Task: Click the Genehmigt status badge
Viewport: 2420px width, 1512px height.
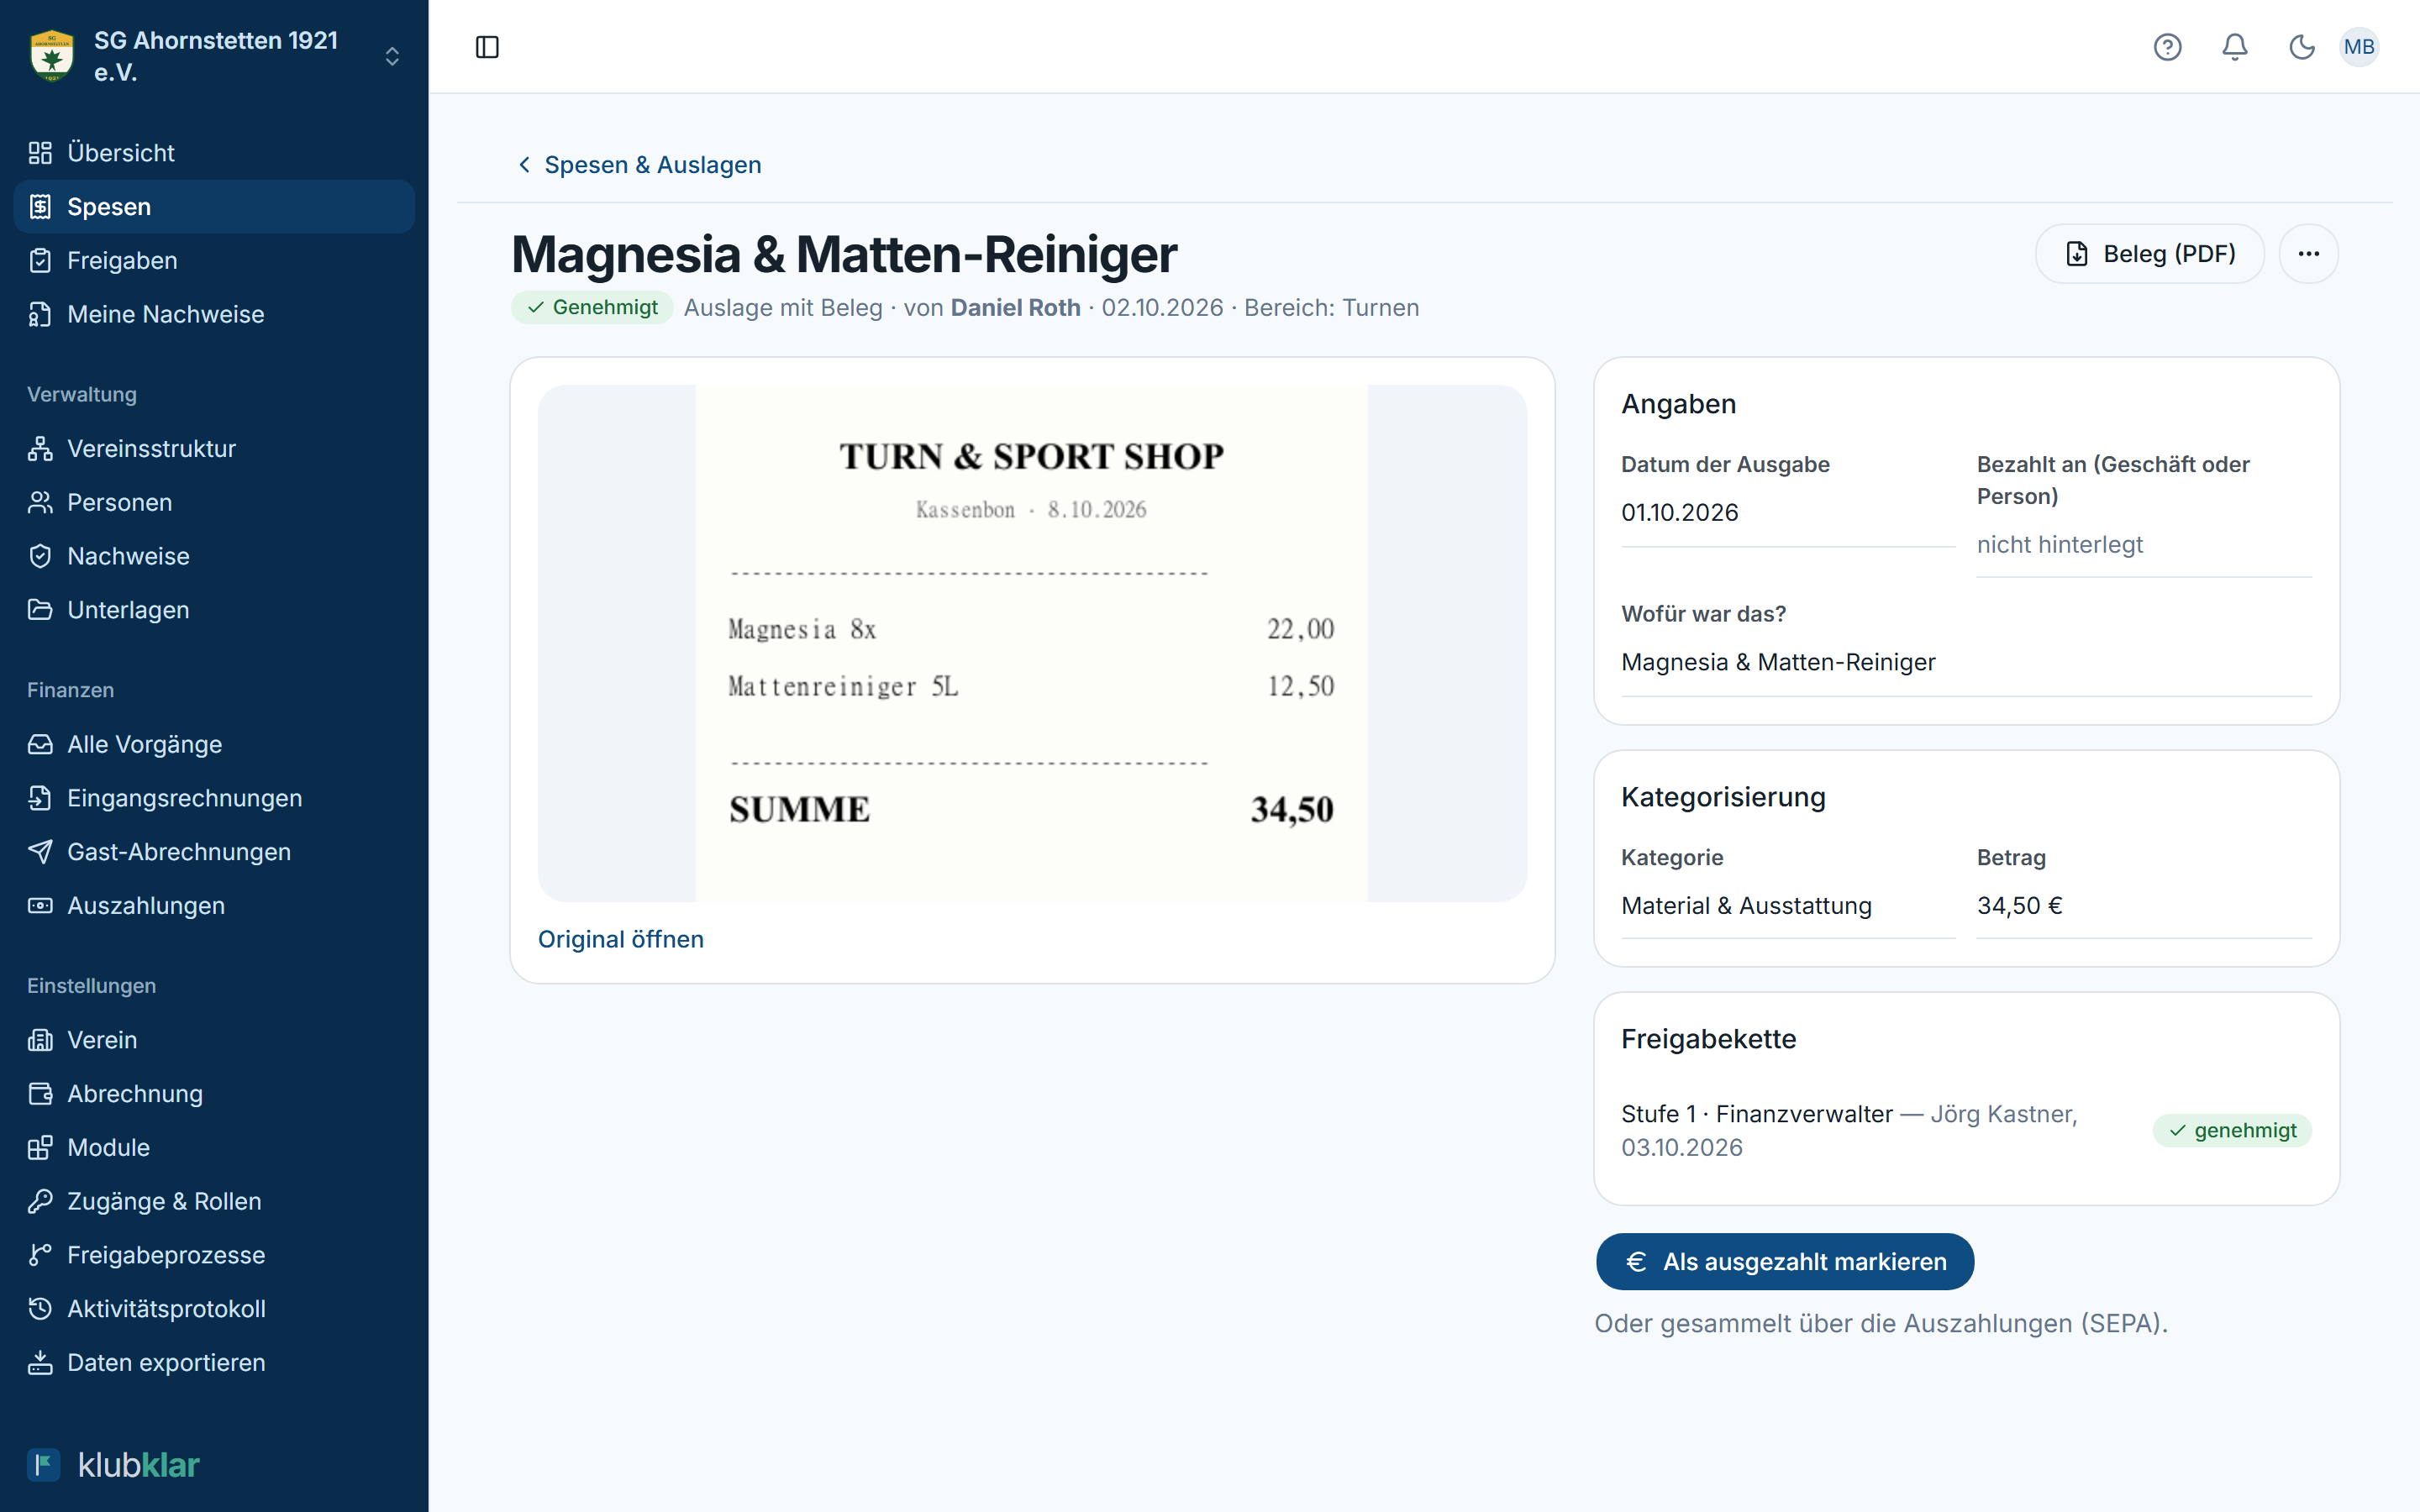Action: [x=592, y=308]
